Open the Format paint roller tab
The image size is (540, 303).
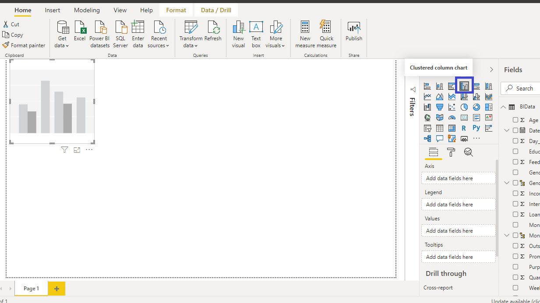451,152
